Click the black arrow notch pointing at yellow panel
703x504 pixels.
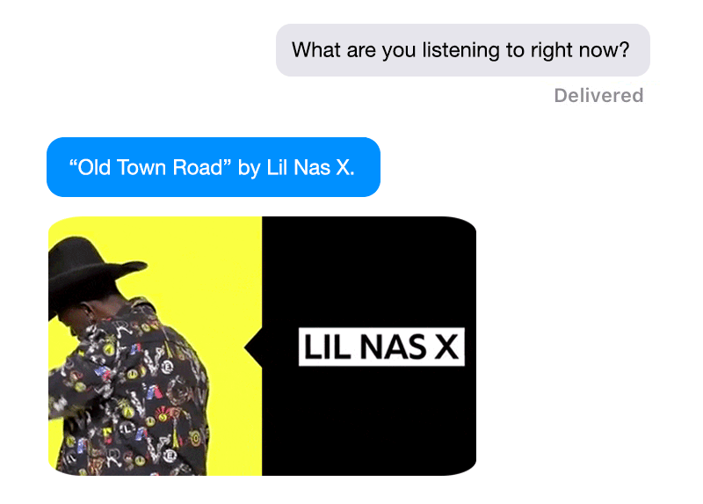tap(254, 347)
